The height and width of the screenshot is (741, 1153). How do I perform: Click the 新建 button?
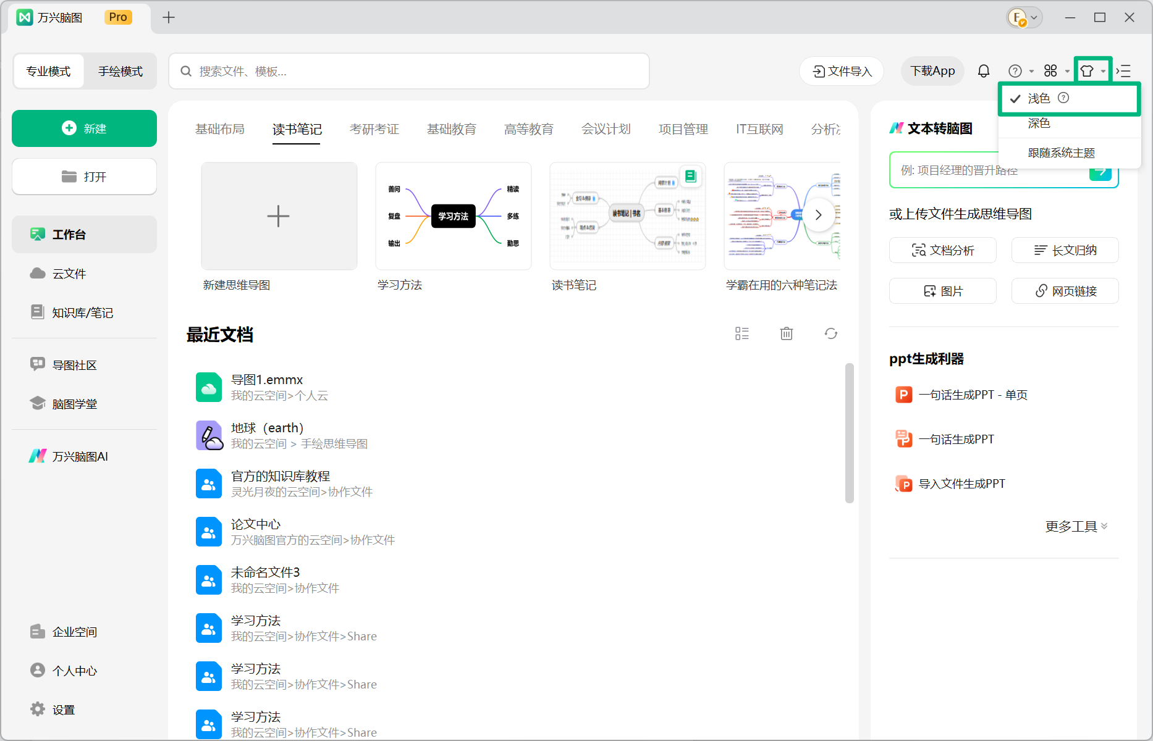coord(84,128)
